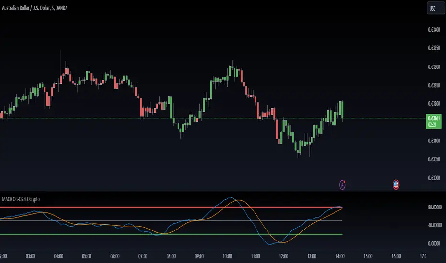Click the 14:00 time axis label
The image size is (446, 263).
click(x=340, y=256)
